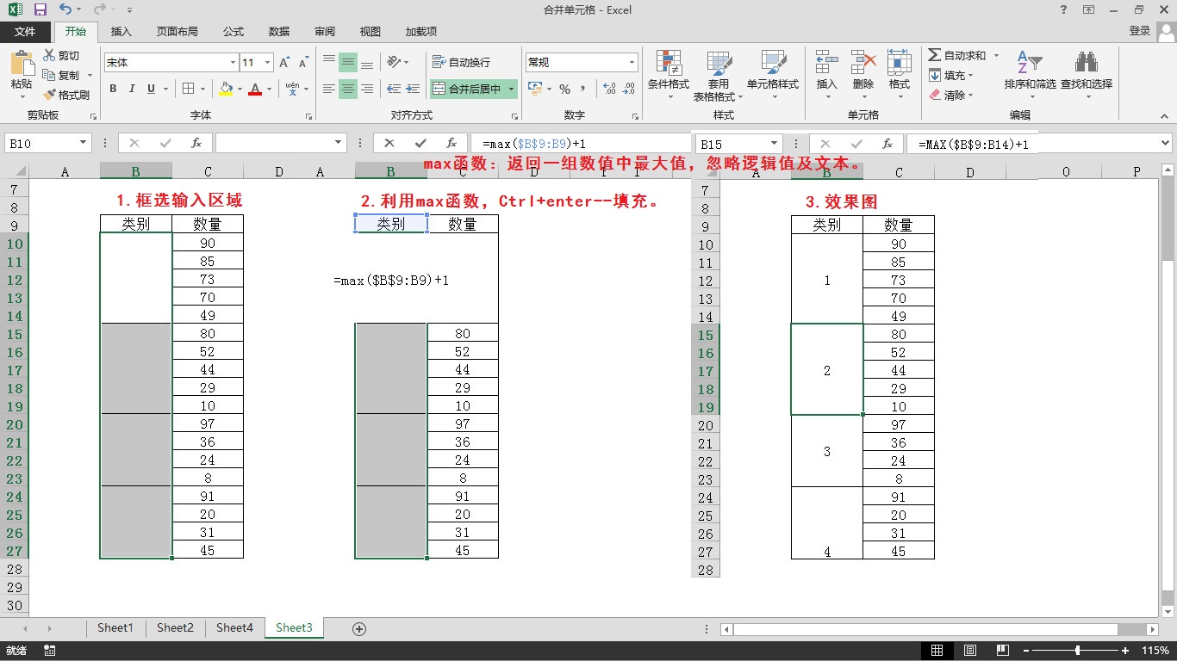Increase font size with the larger A icon
1177x661 pixels.
click(284, 63)
